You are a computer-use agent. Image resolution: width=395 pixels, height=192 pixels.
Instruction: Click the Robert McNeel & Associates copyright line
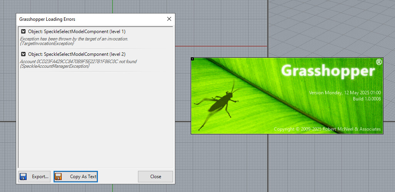click(x=327, y=129)
